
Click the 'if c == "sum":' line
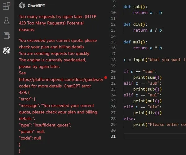tap(140, 72)
